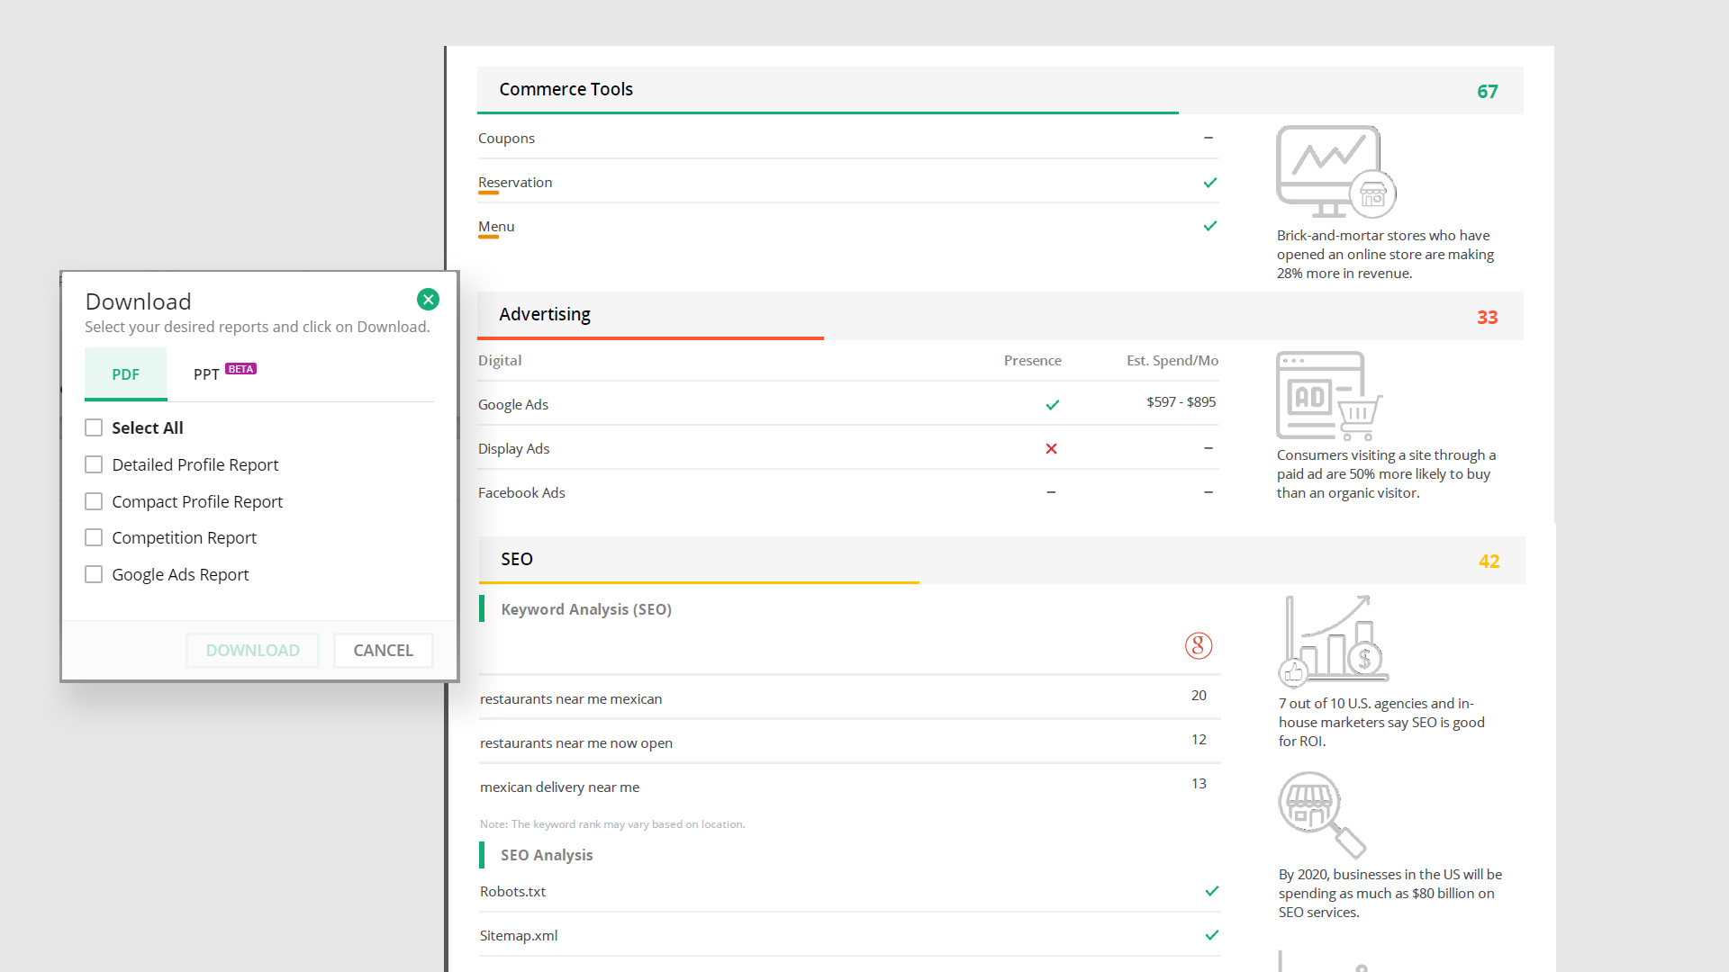
Task: Enable Competition Report checkbox
Action: click(x=94, y=537)
